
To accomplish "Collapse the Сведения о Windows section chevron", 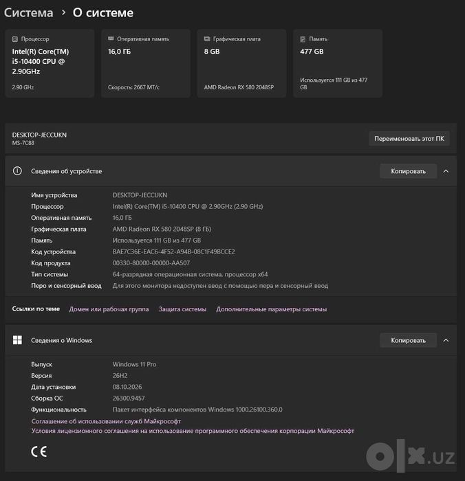I will [446, 340].
